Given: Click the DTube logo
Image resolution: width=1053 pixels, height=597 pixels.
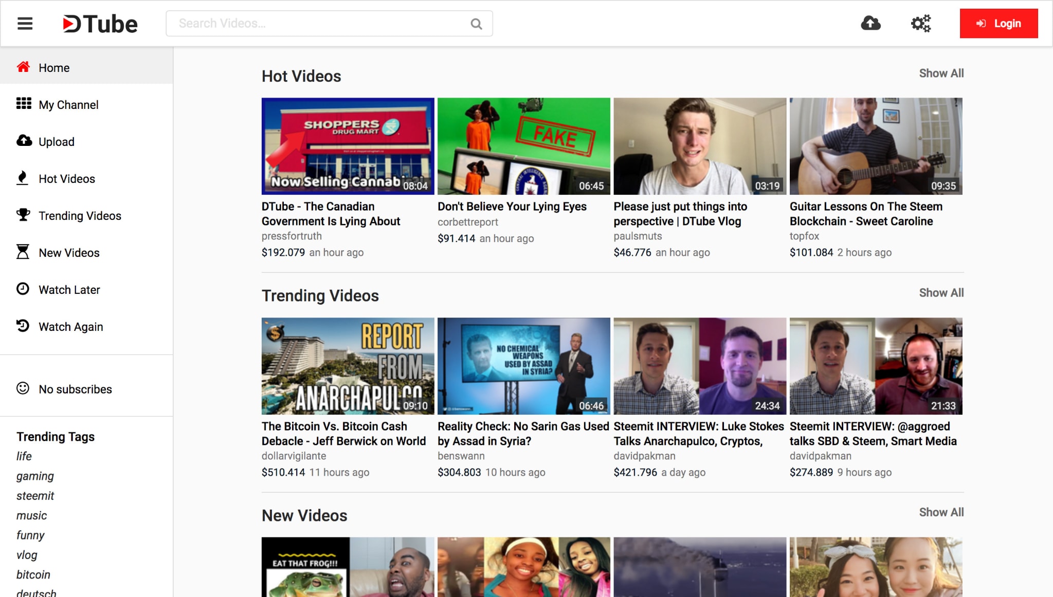Looking at the screenshot, I should (x=100, y=24).
